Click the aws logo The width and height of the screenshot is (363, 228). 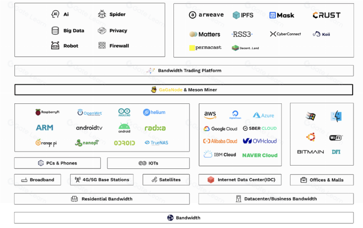(x=210, y=114)
